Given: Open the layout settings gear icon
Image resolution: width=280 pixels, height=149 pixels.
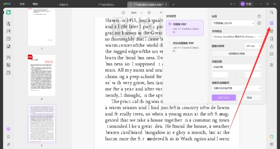Looking at the screenshot, I should pos(259,23).
